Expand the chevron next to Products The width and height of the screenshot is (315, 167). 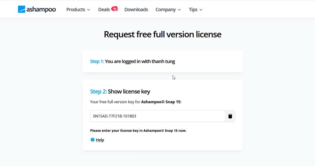[89, 10]
